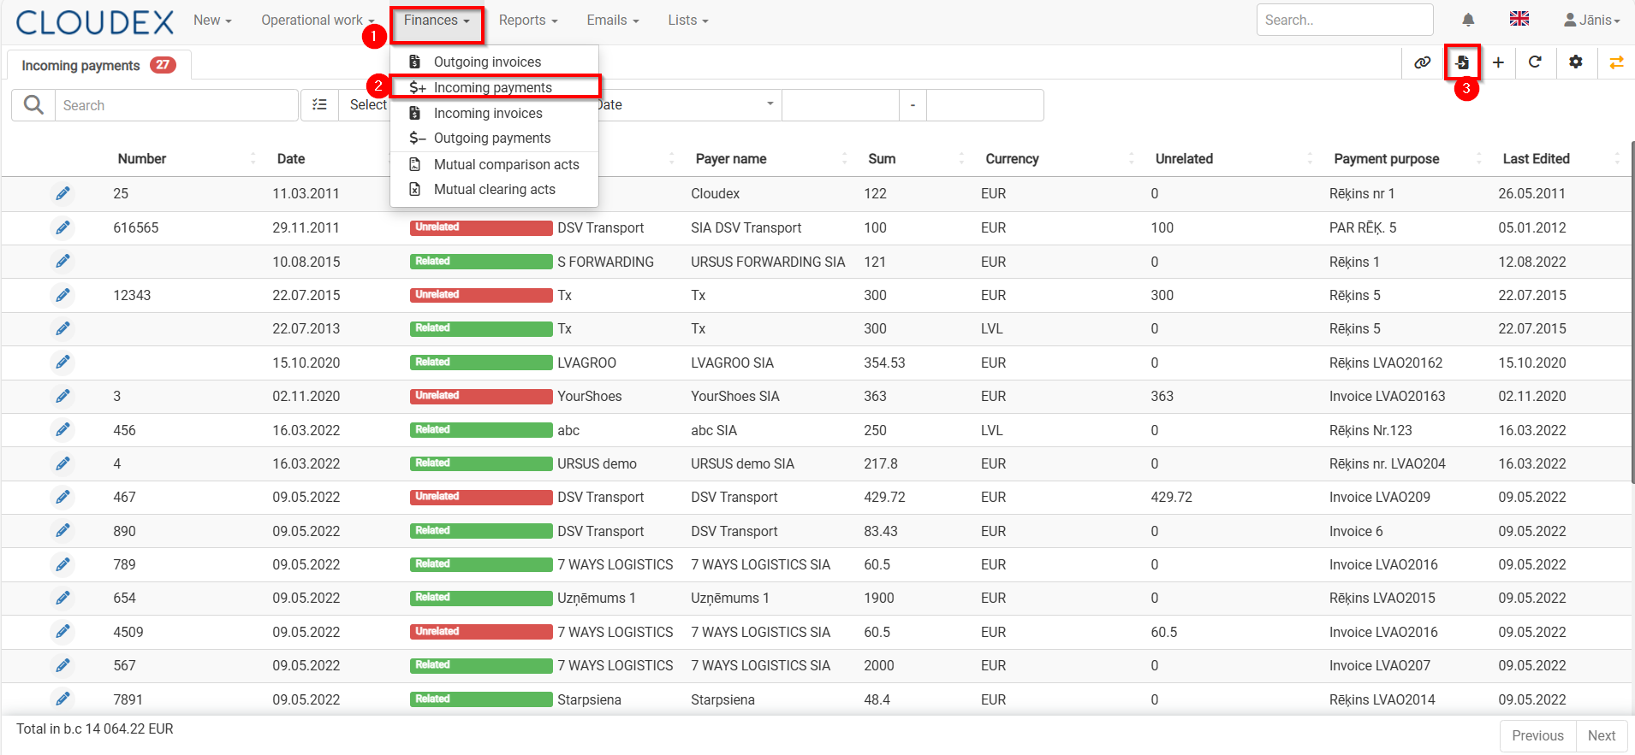Click the date range start field
Image resolution: width=1635 pixels, height=755 pixels.
(x=841, y=104)
